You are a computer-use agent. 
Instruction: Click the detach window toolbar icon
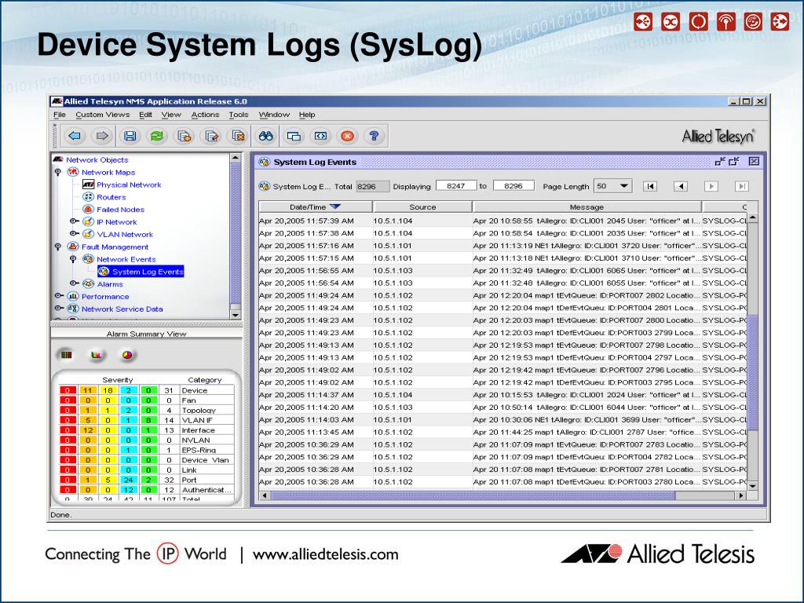pyautogui.click(x=320, y=136)
